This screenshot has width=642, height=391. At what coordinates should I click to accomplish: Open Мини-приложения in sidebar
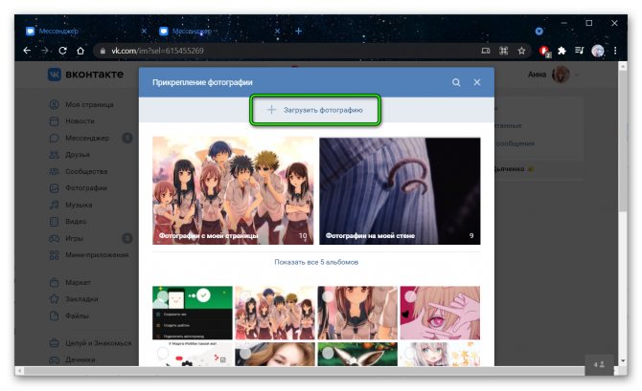point(89,255)
